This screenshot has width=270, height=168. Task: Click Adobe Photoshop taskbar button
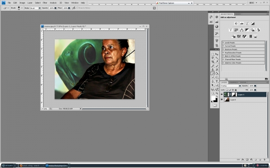tap(57, 166)
